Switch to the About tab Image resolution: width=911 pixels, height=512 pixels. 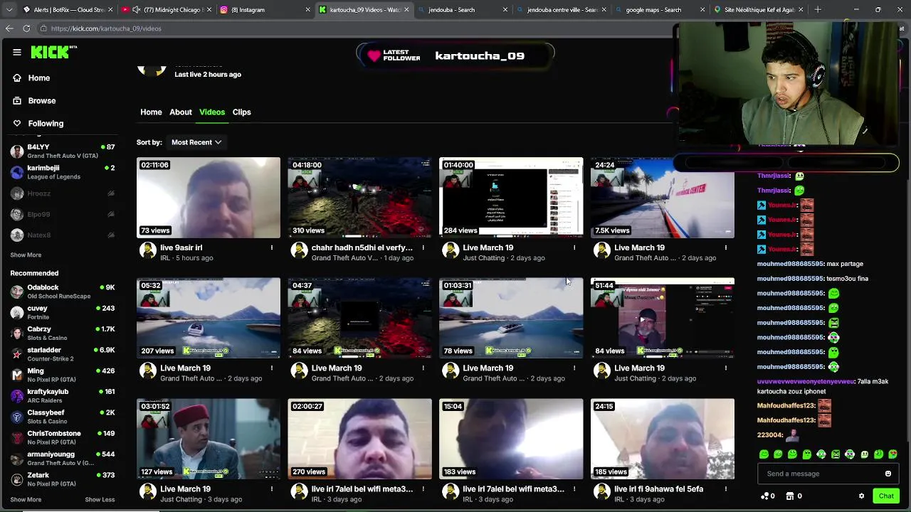pyautogui.click(x=180, y=112)
